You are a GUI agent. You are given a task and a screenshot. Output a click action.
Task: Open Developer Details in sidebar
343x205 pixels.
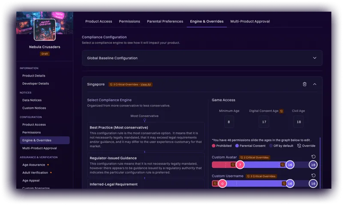point(36,83)
